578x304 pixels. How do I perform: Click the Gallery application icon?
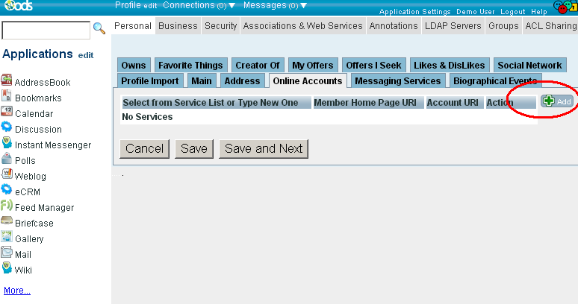(x=7, y=237)
